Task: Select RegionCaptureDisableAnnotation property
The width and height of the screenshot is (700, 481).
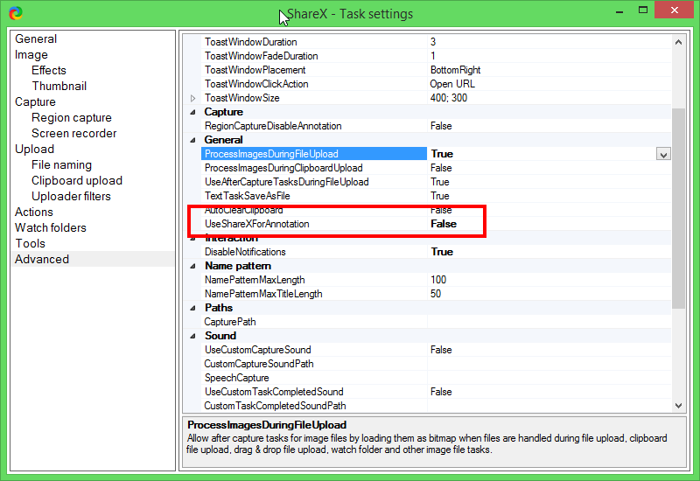Action: pos(273,126)
